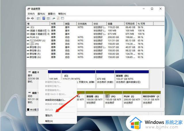The image size is (184, 131).
Task: Select the drive icon of FILM (I:) row
Action: 28,37
